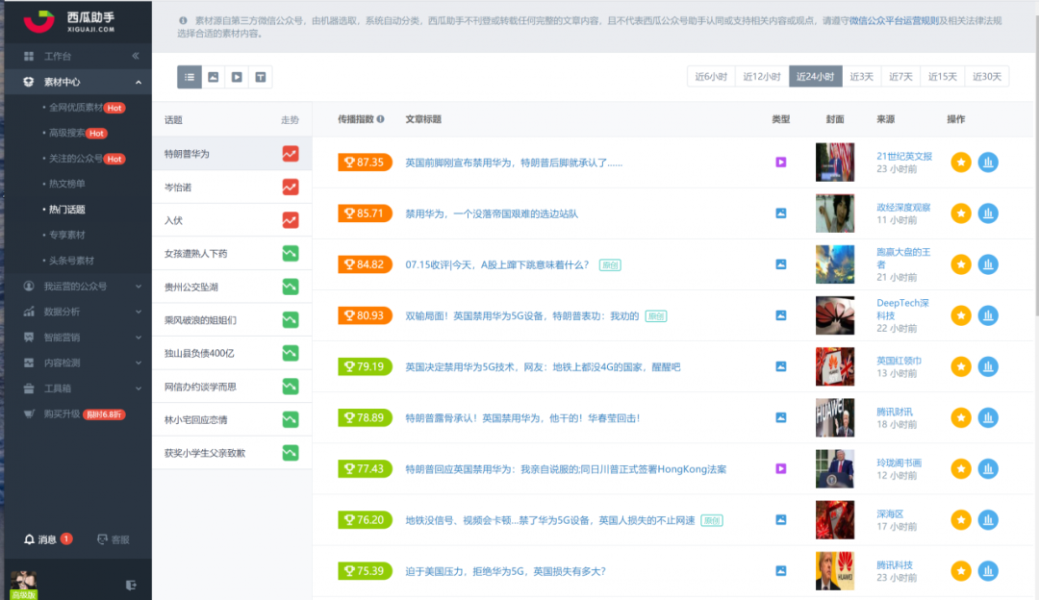This screenshot has height=600, width=1039.
Task: Select the 近7天 time range
Action: point(900,77)
